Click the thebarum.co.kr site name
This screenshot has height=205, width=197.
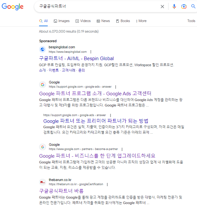tap(60, 180)
